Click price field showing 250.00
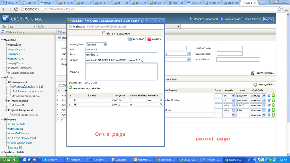This screenshot has width=290, height=163. pos(243,105)
